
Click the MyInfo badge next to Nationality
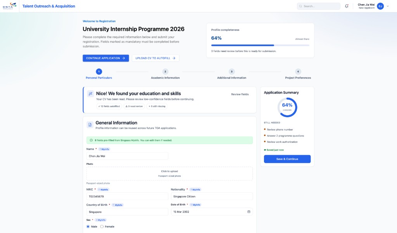tap(195, 190)
